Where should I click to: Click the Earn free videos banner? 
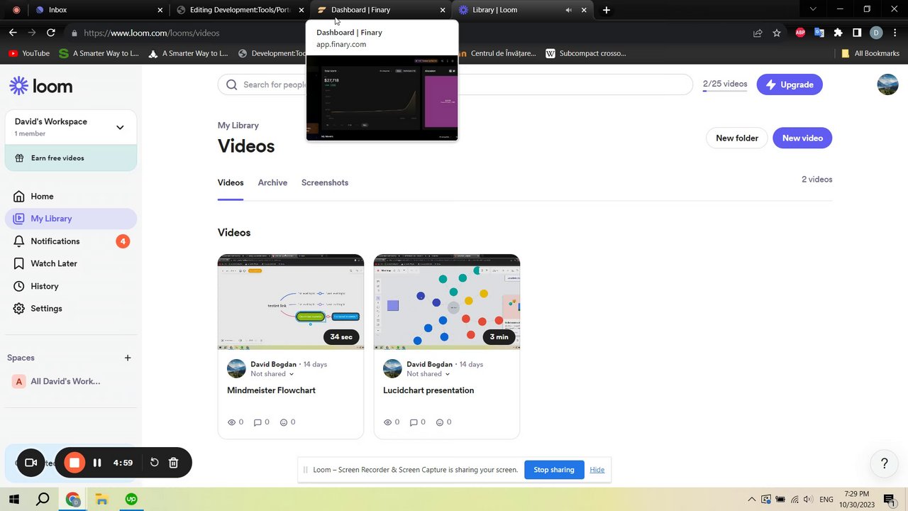71,158
